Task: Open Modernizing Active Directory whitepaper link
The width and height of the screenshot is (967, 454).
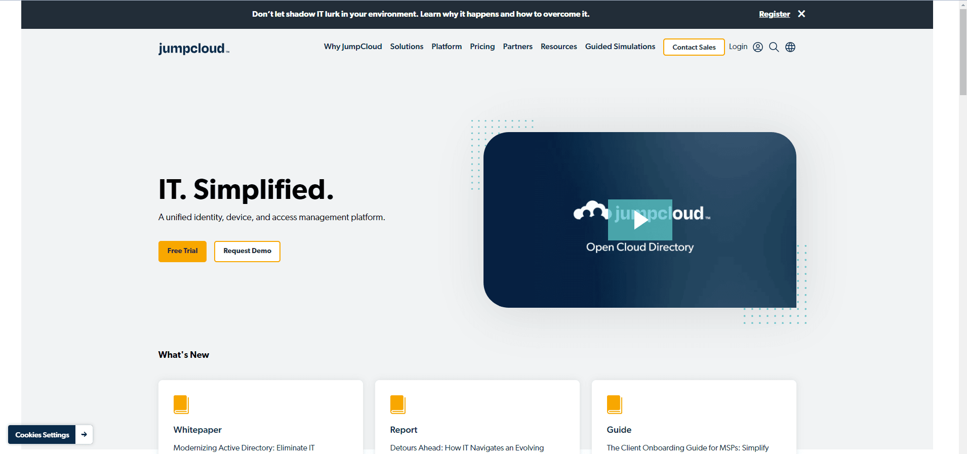Action: [x=244, y=448]
